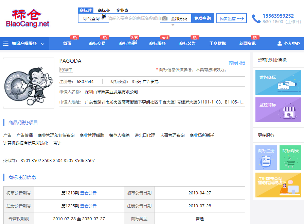Select registration number 6807644
Screen dimensions: 304x224
click(85, 82)
